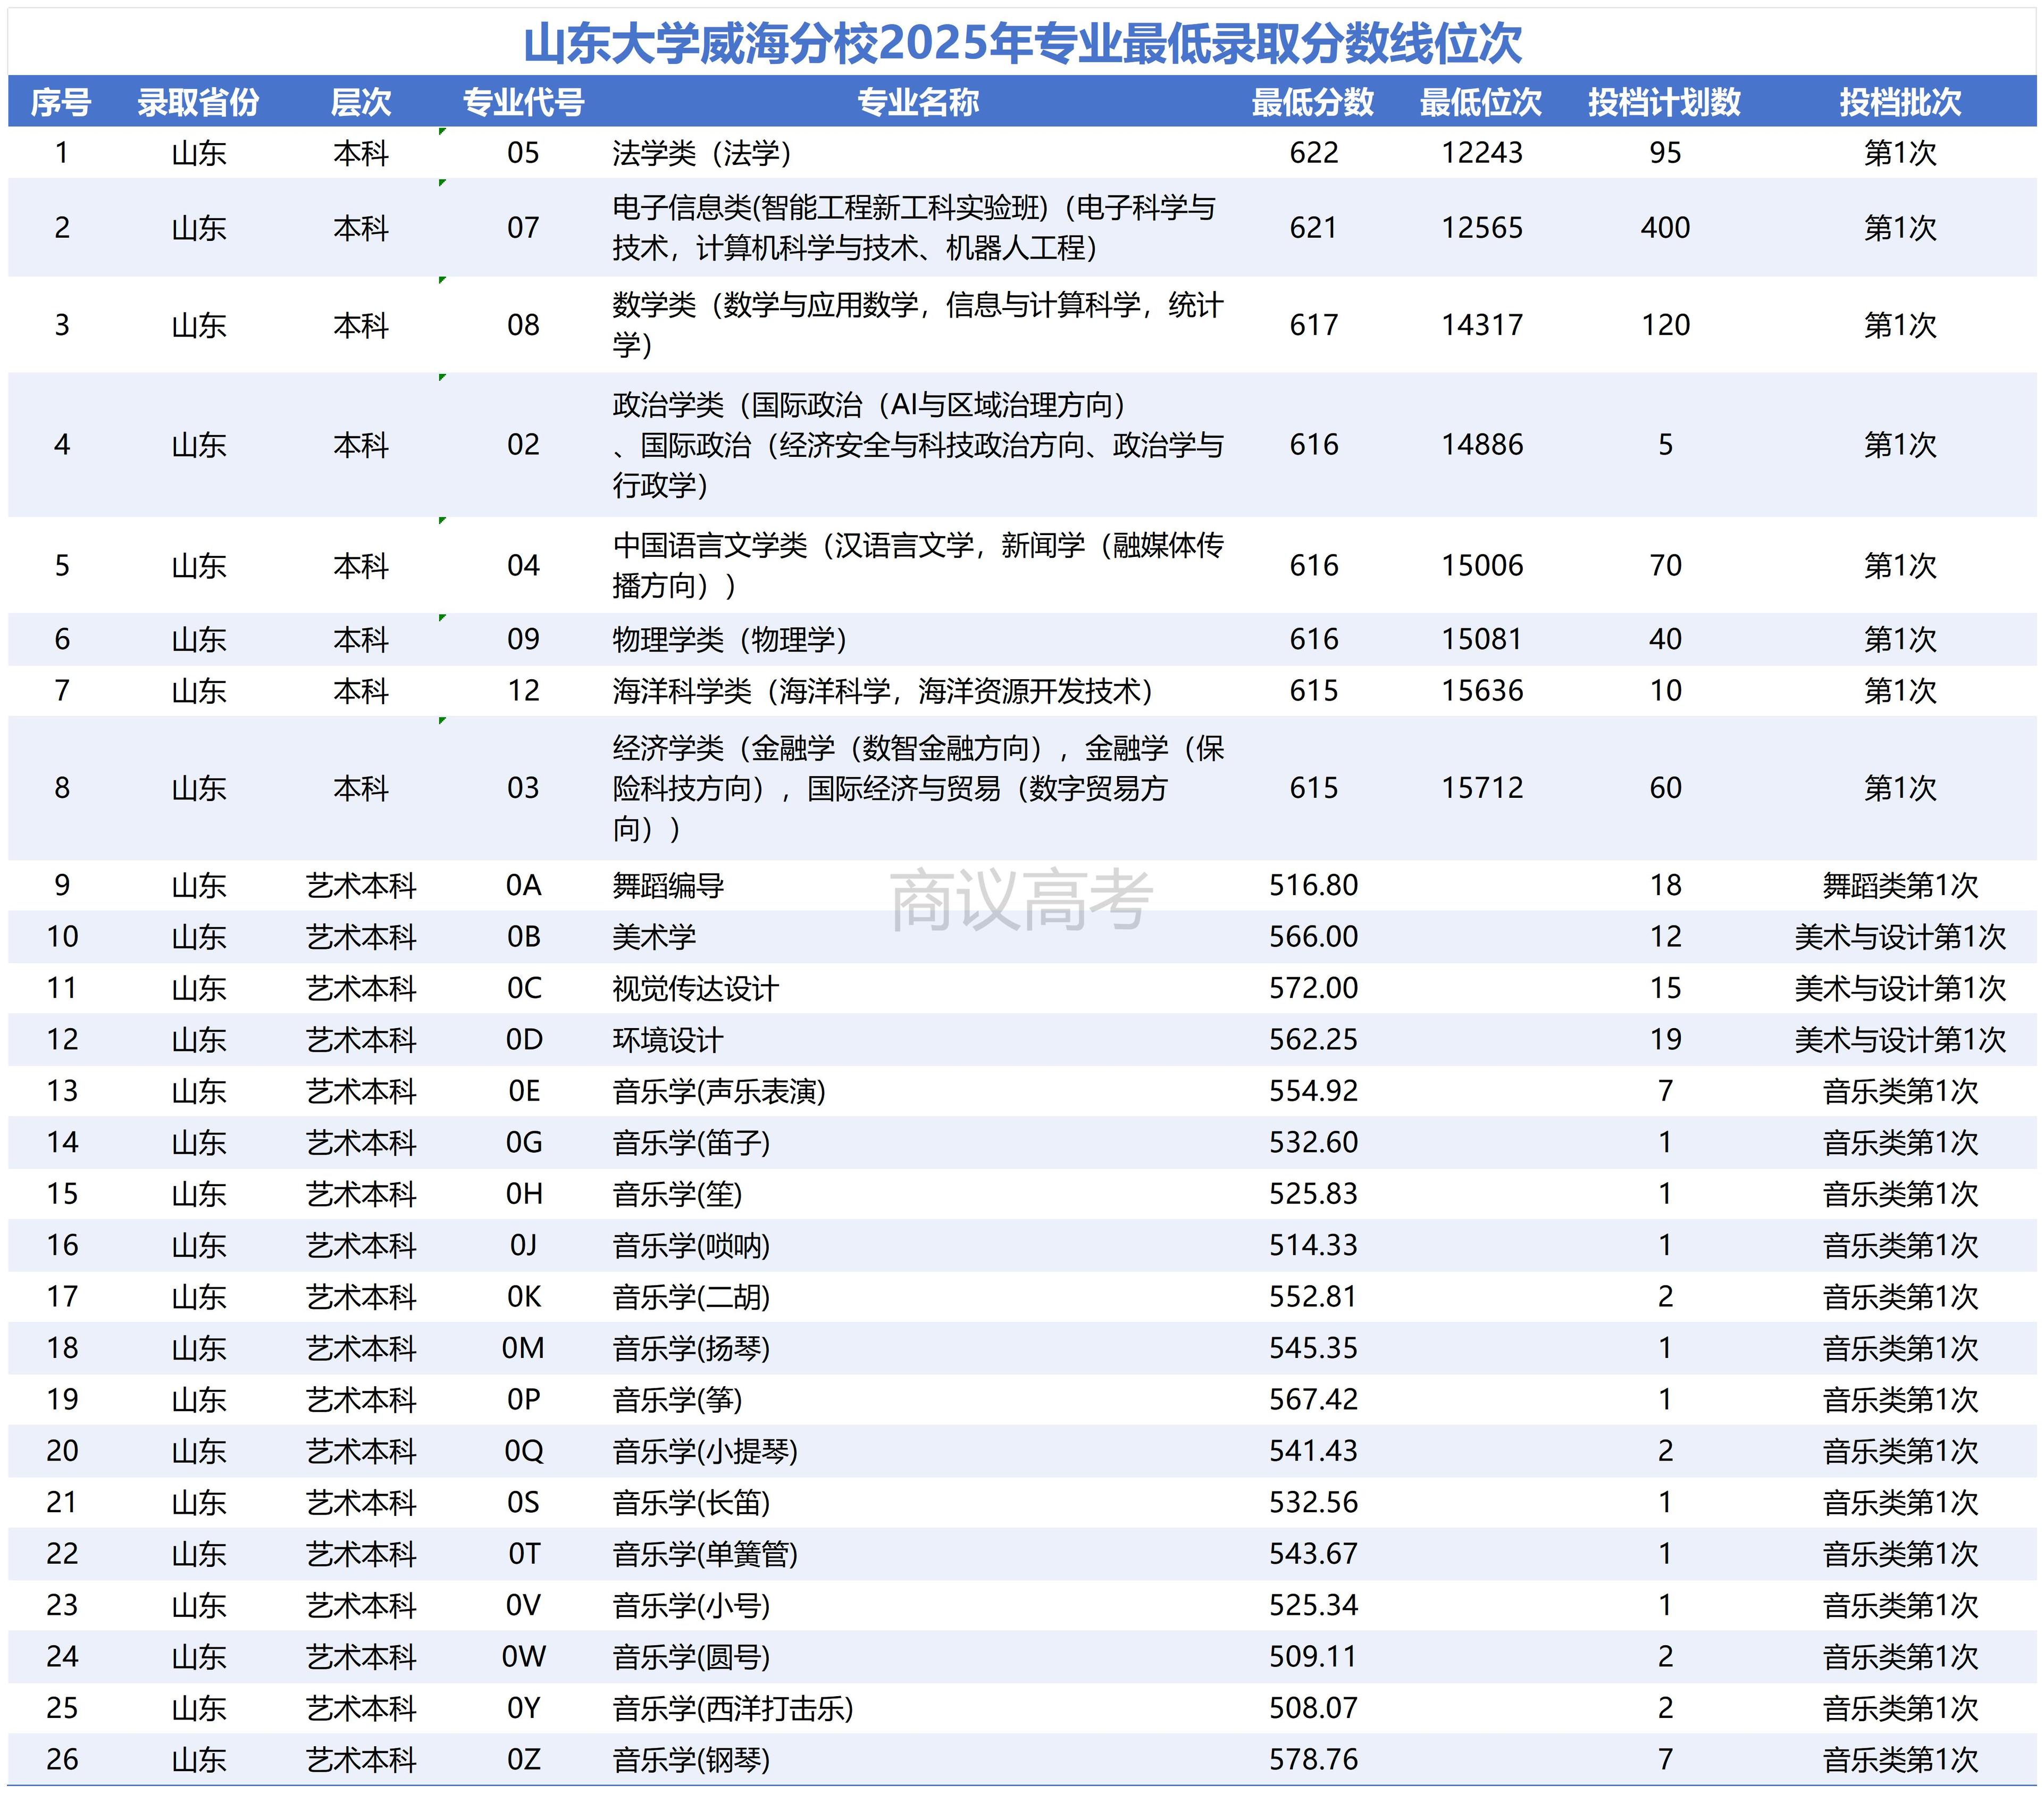Select the 专业名称 column header
This screenshot has width=2044, height=1793.
(918, 102)
